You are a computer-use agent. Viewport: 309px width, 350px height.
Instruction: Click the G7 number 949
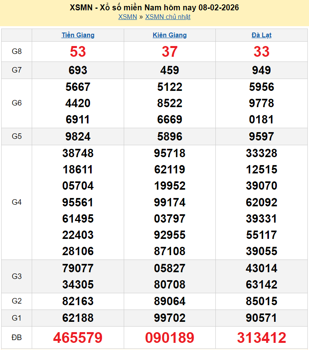[261, 70]
